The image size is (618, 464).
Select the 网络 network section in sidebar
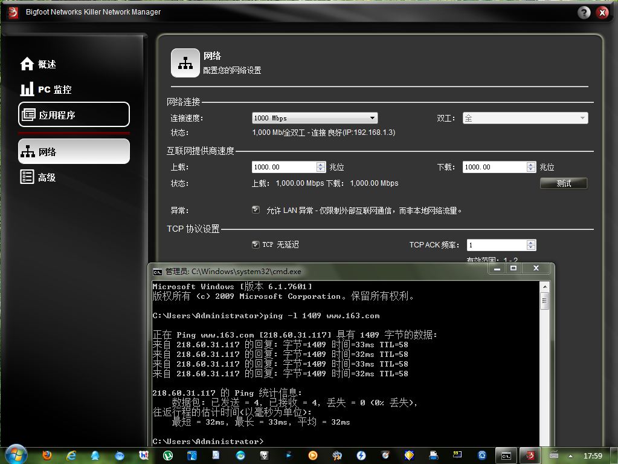[x=74, y=151]
